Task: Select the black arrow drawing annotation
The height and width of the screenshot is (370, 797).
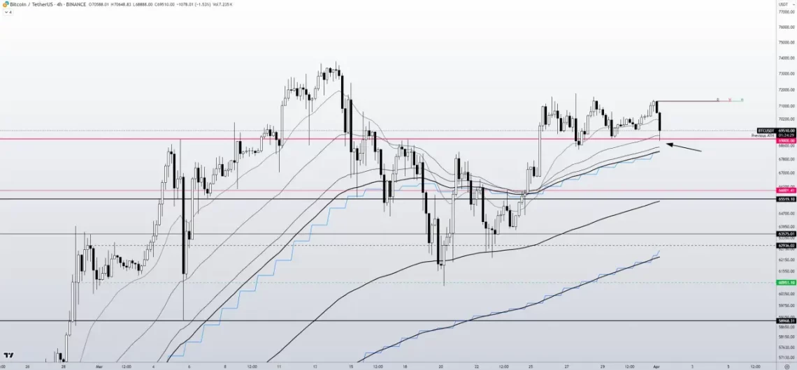Action: [683, 147]
